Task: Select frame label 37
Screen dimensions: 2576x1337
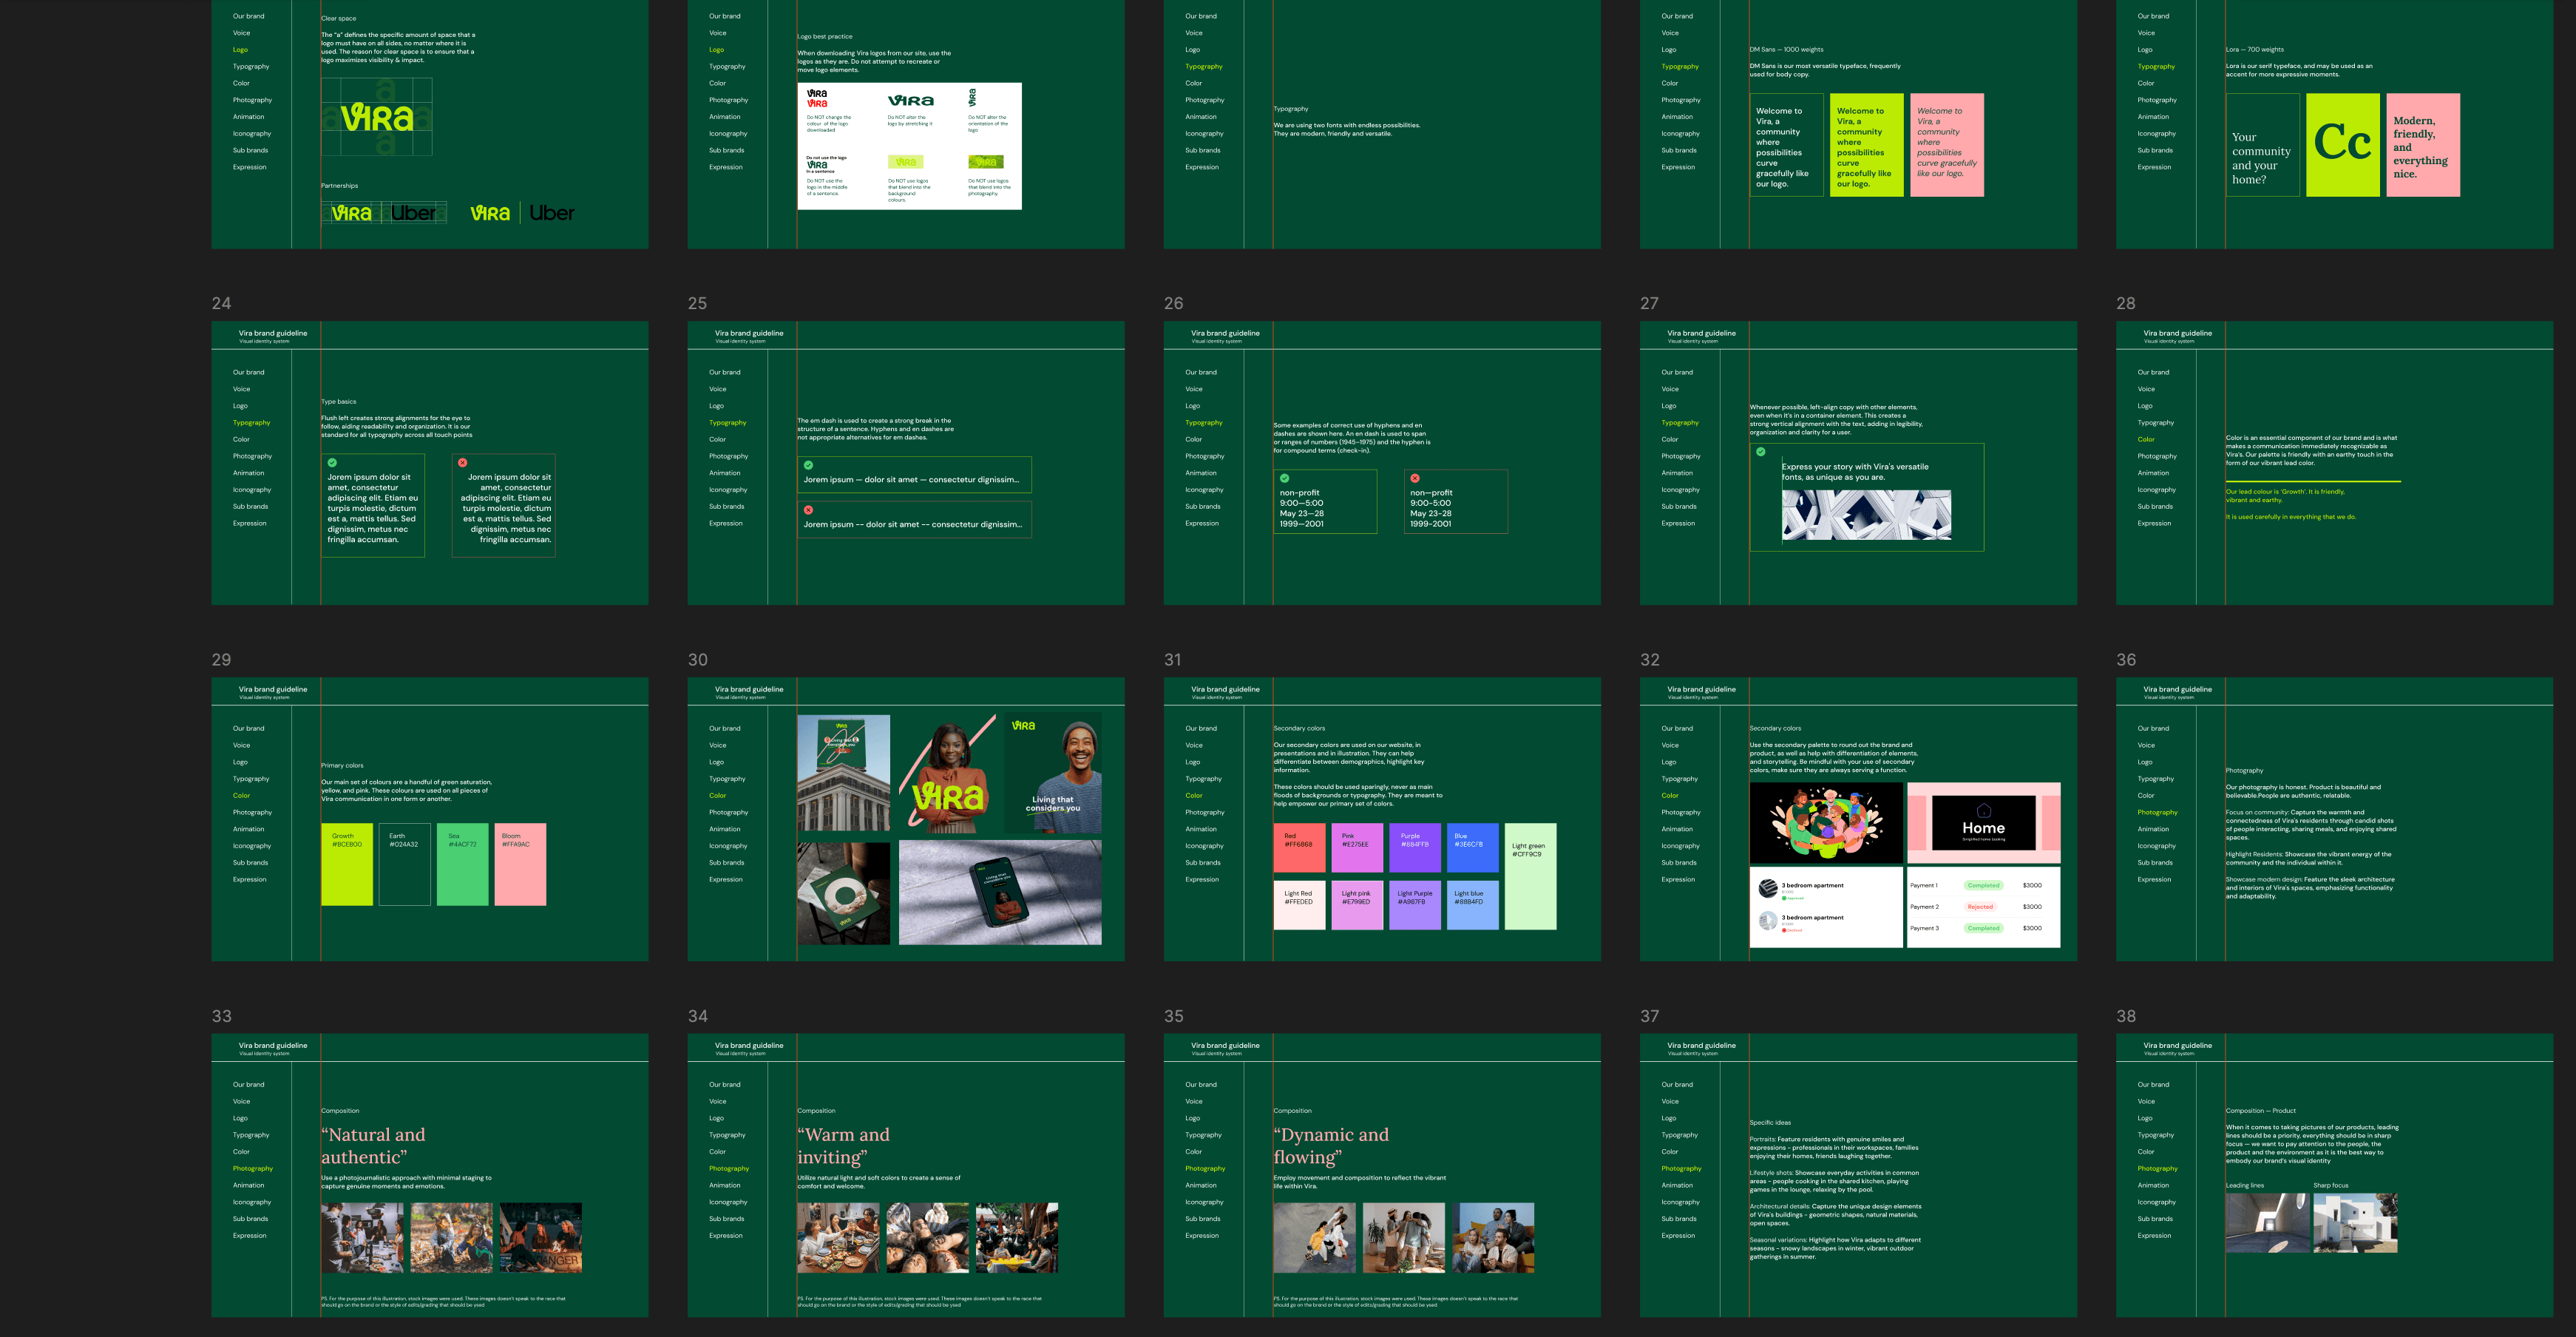Action: 1649,1016
